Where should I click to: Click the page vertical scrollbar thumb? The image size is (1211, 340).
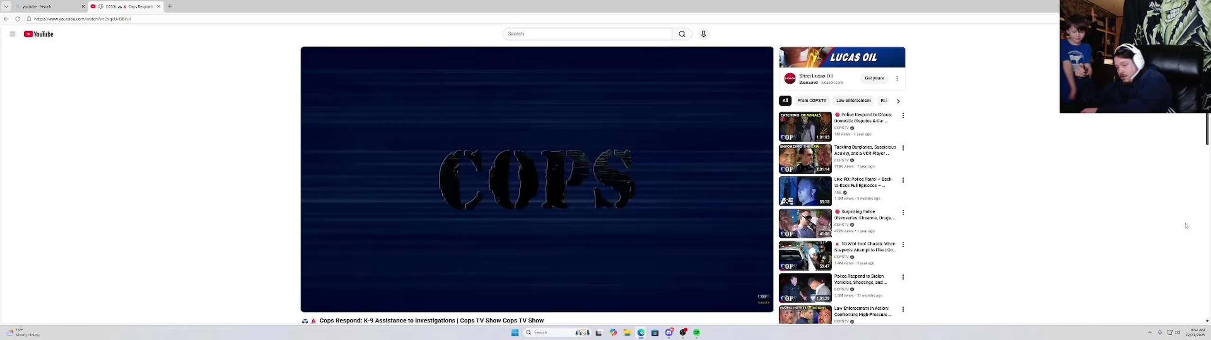[1207, 129]
